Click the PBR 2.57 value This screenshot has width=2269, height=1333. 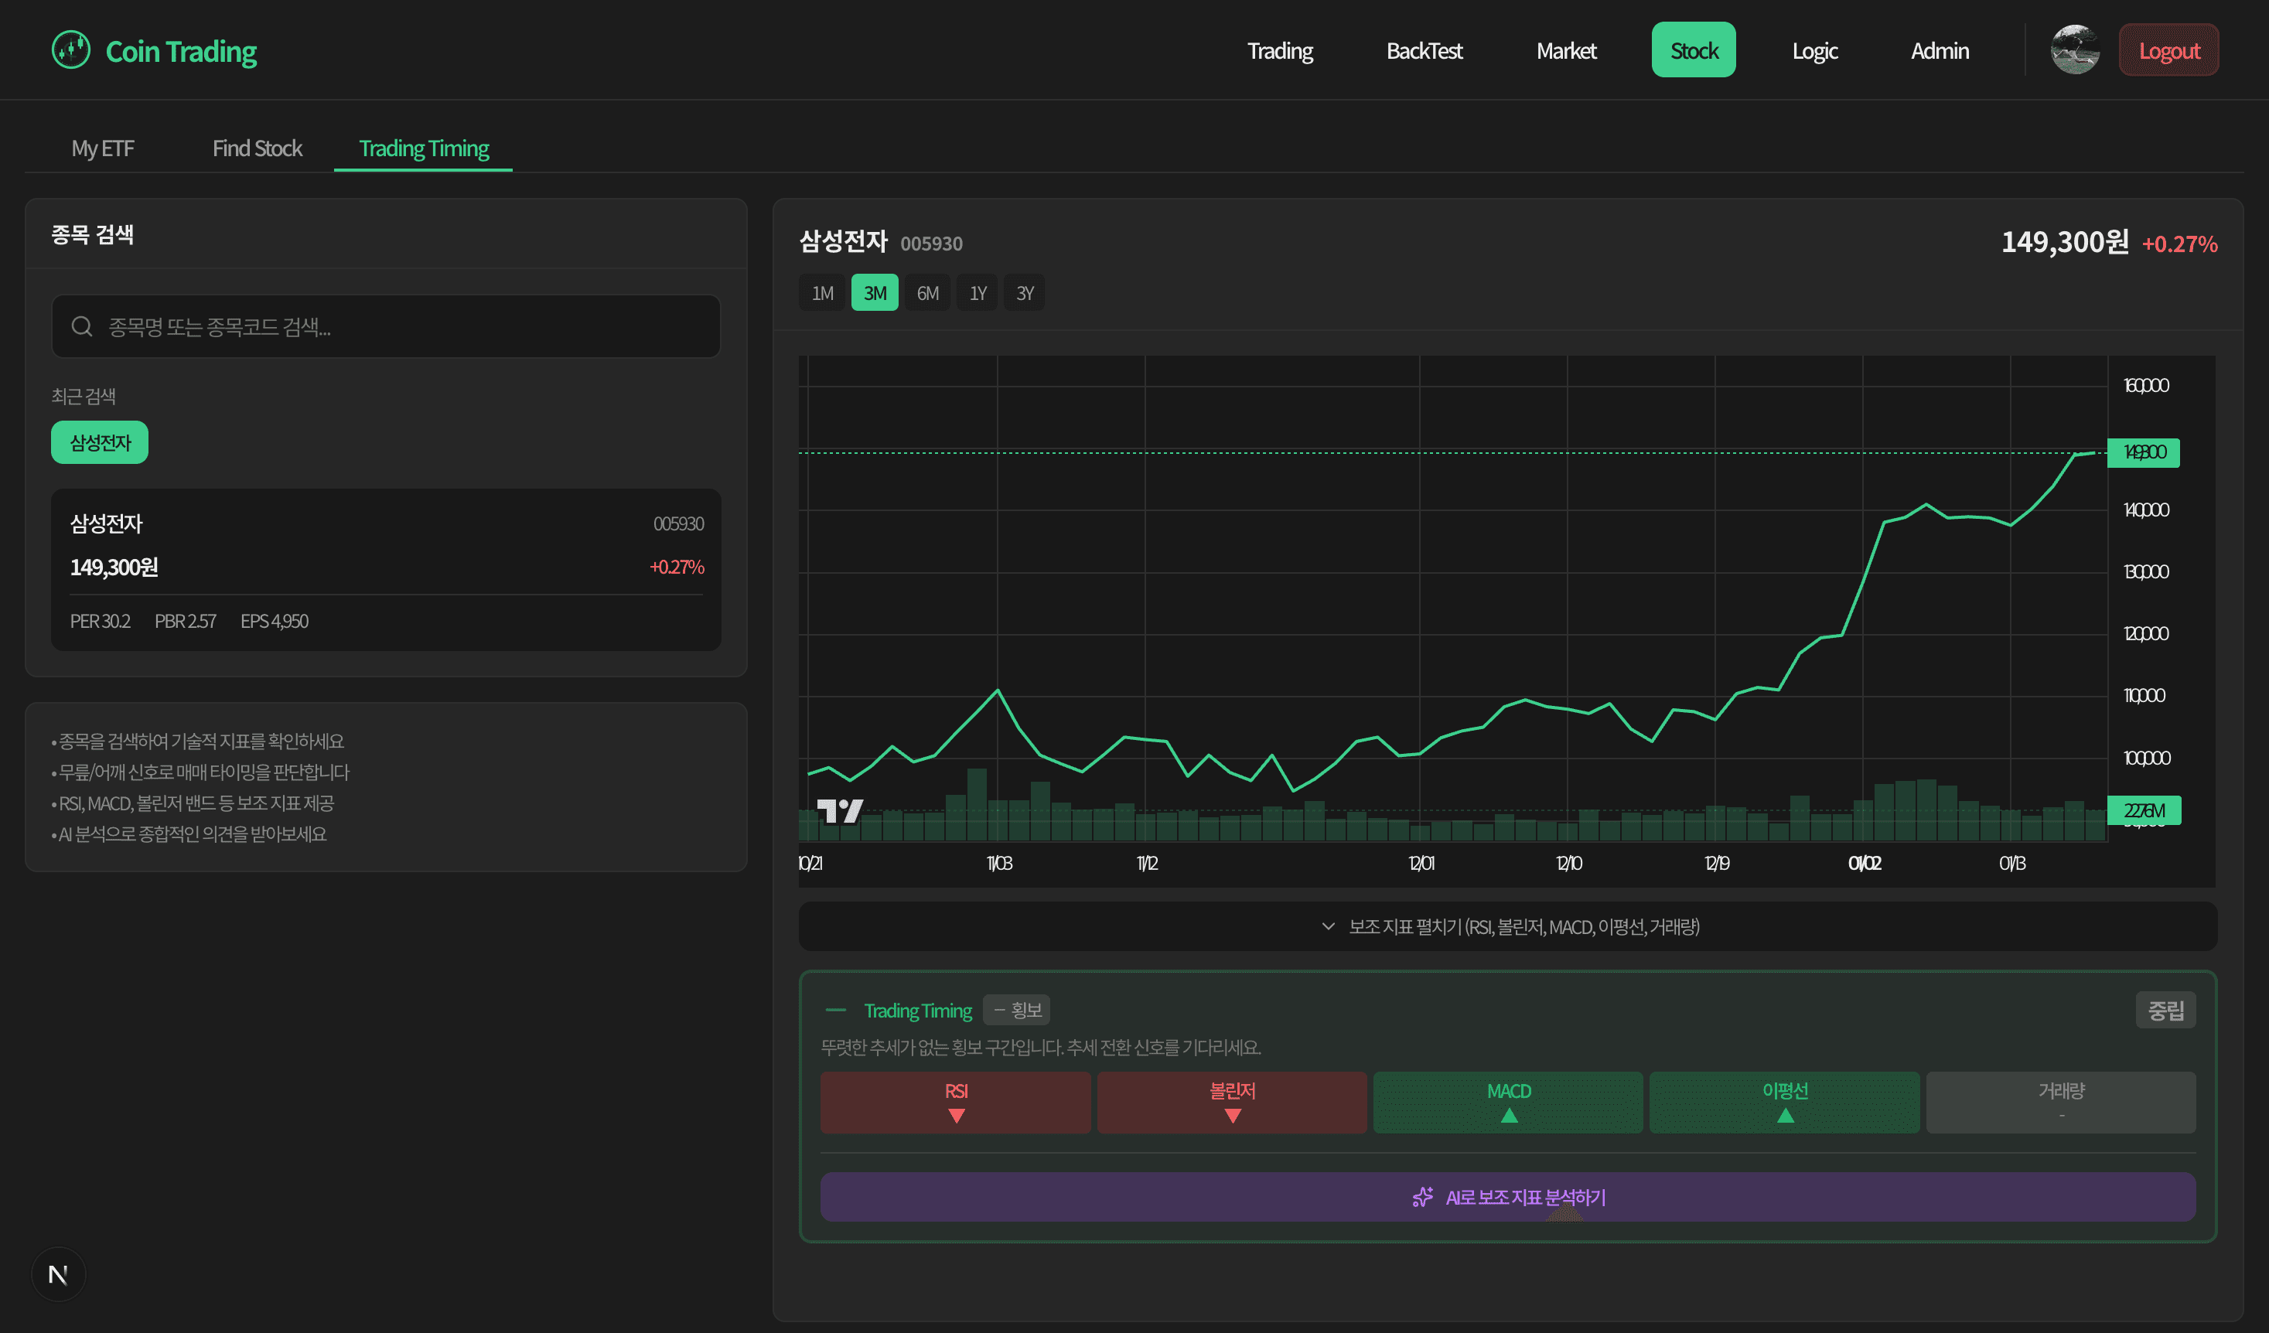click(x=185, y=621)
